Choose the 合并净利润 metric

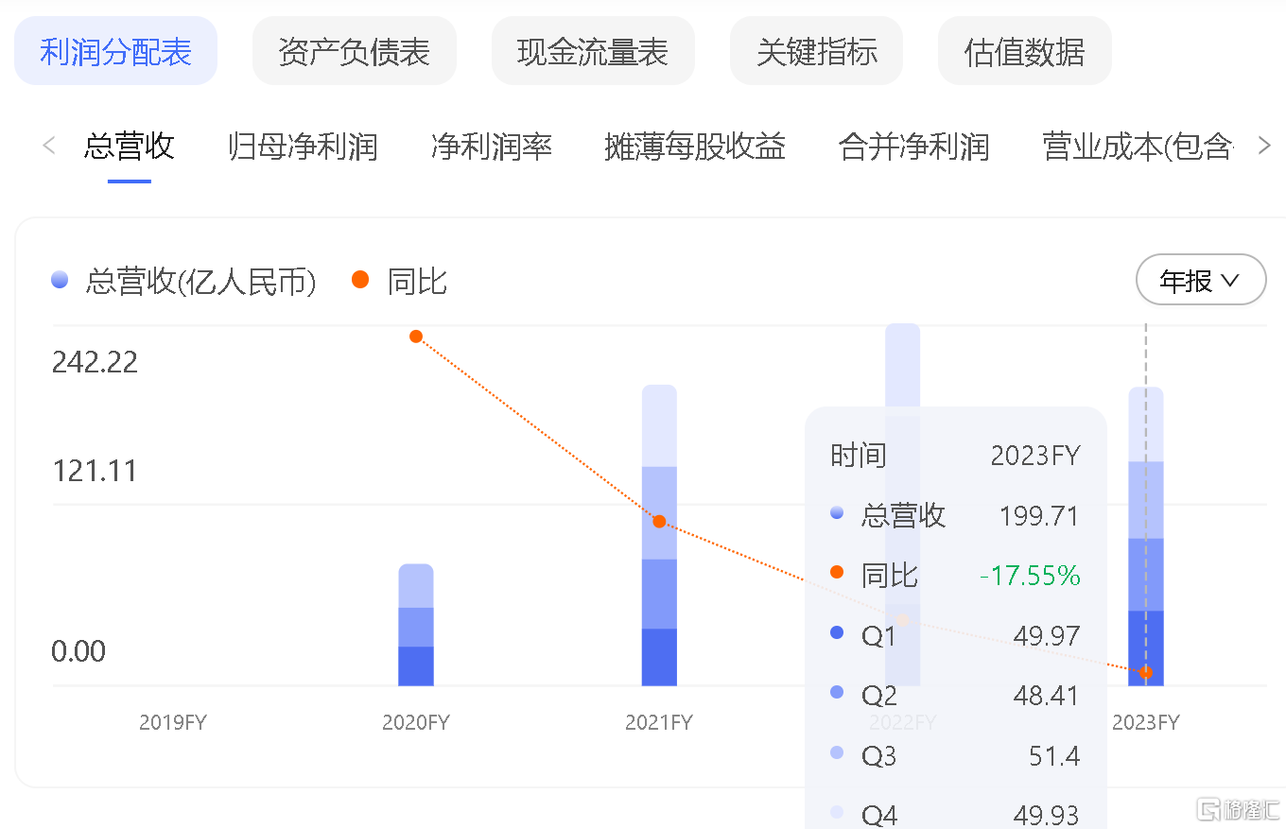(913, 147)
